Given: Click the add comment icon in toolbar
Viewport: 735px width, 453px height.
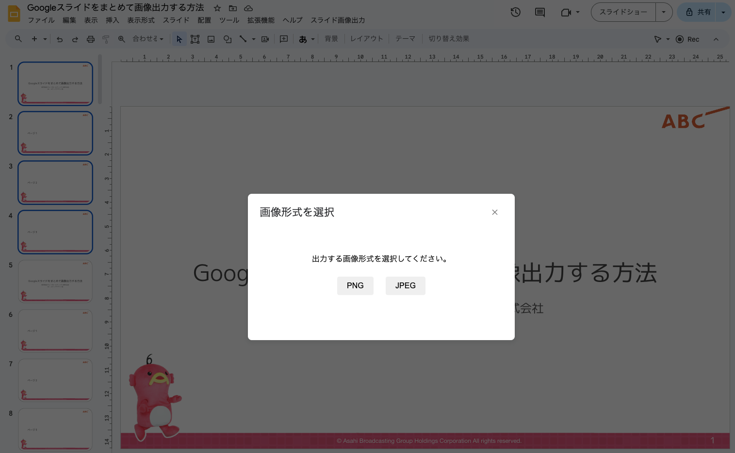Looking at the screenshot, I should (284, 39).
